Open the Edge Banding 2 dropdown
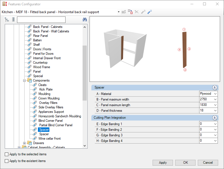This screenshot has height=169, width=224. 215,130
